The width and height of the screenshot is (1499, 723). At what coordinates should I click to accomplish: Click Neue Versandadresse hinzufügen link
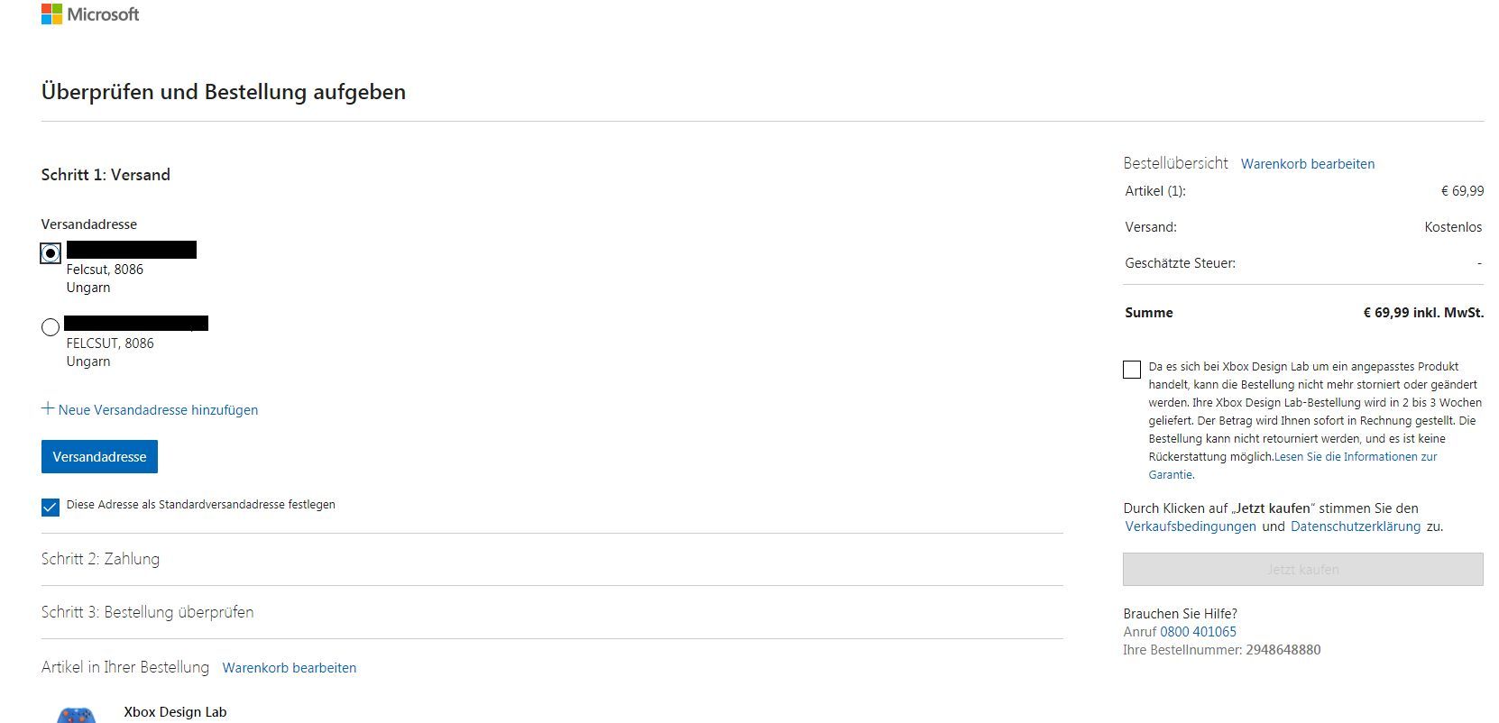pyautogui.click(x=158, y=410)
